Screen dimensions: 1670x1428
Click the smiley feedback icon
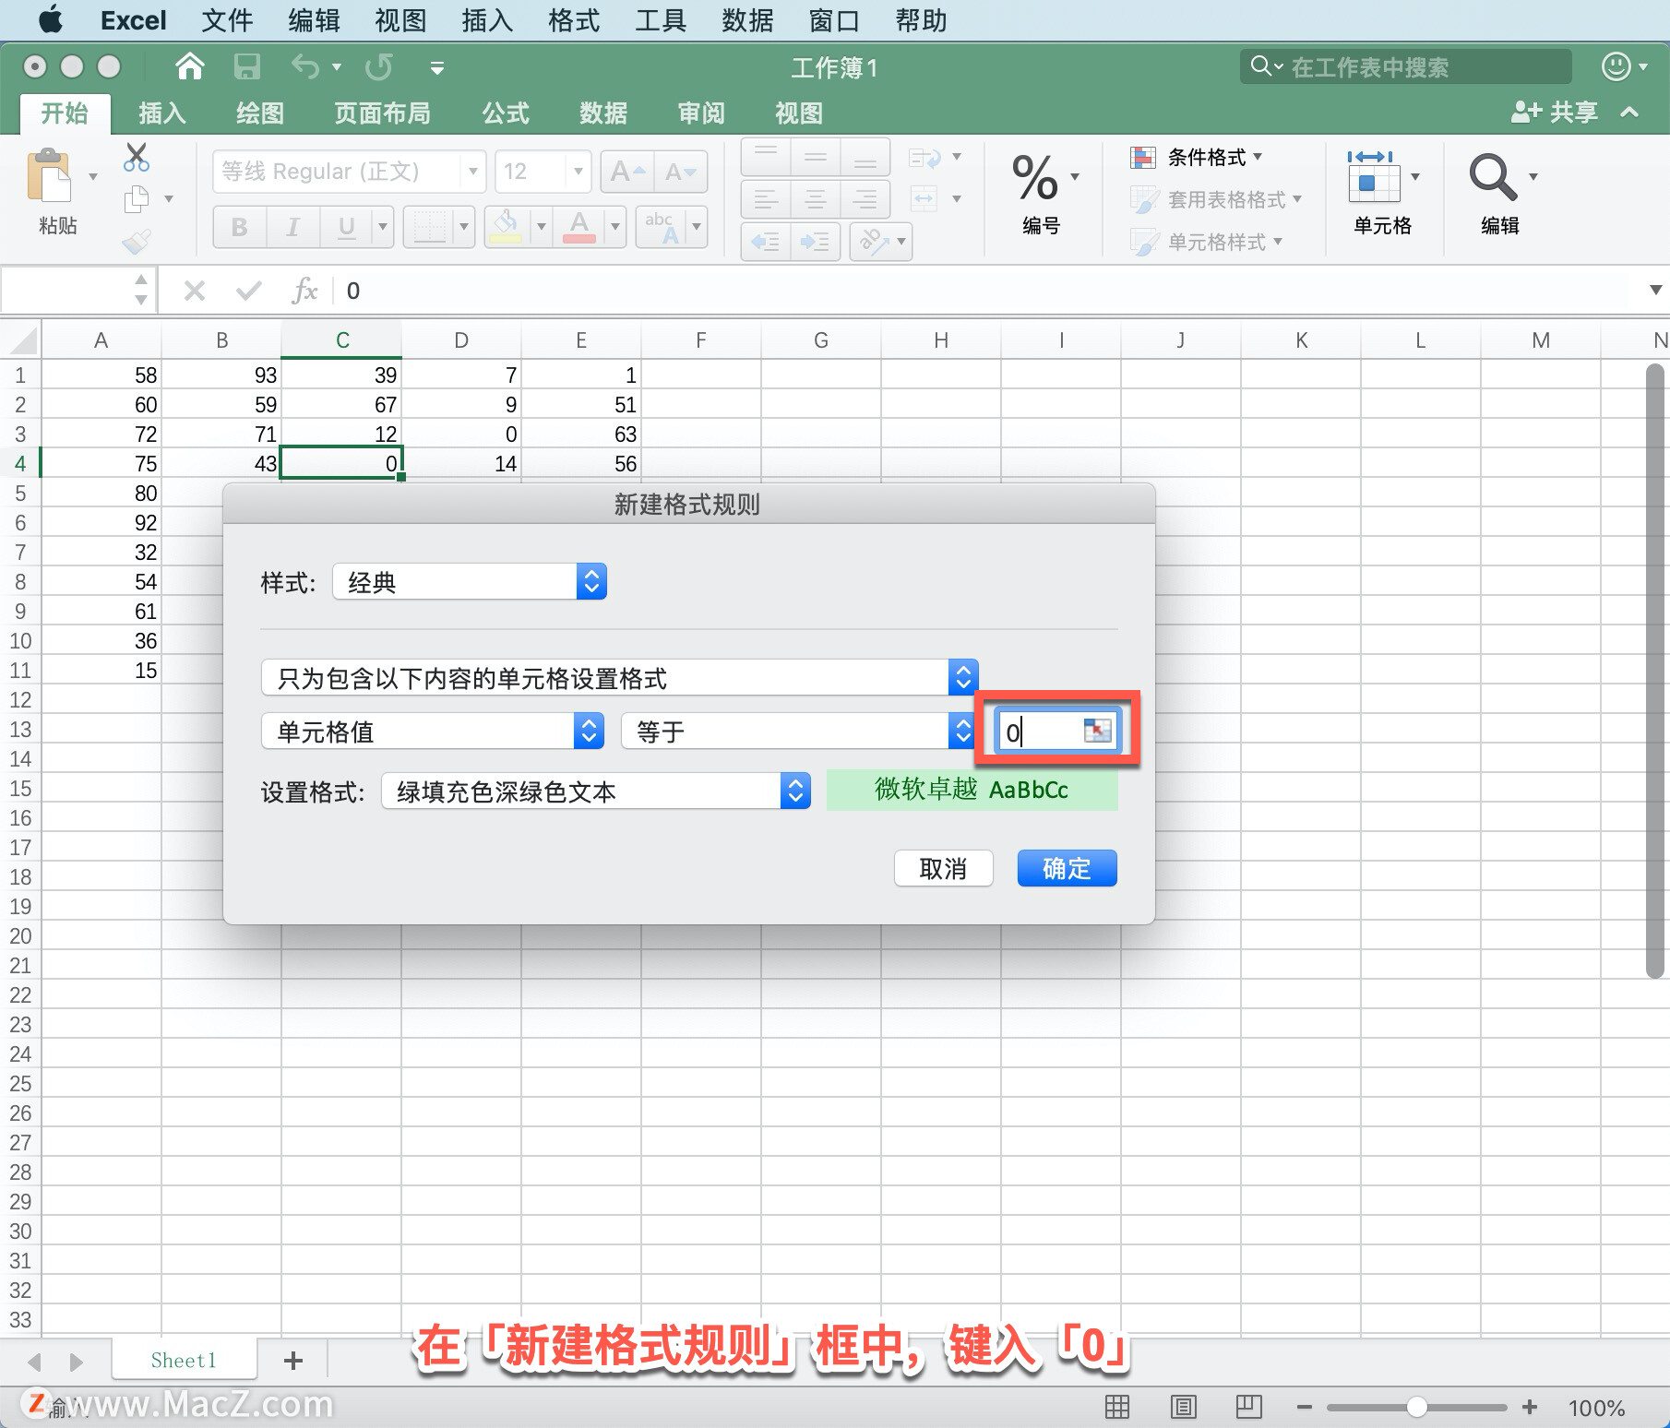coord(1616,66)
